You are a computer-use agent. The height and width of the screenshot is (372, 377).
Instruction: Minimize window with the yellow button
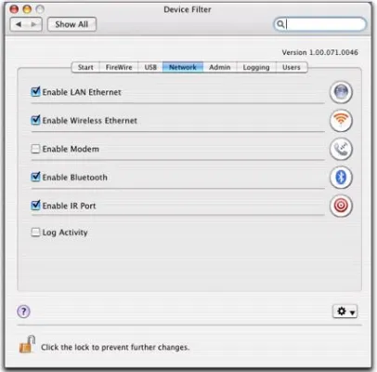[x=27, y=9]
